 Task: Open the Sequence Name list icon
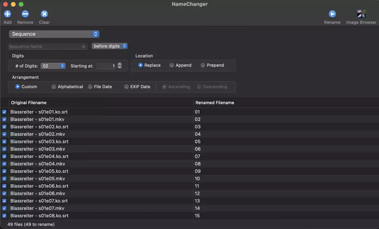click(x=83, y=46)
